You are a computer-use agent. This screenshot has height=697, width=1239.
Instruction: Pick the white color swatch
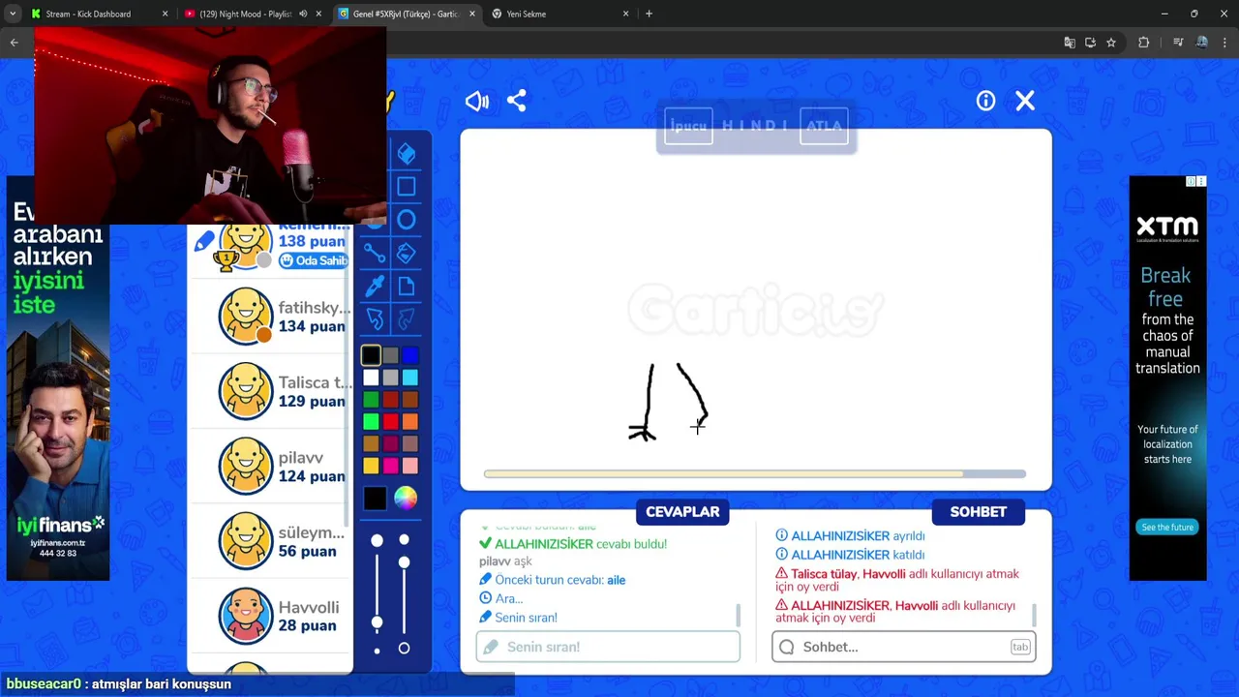tap(371, 377)
